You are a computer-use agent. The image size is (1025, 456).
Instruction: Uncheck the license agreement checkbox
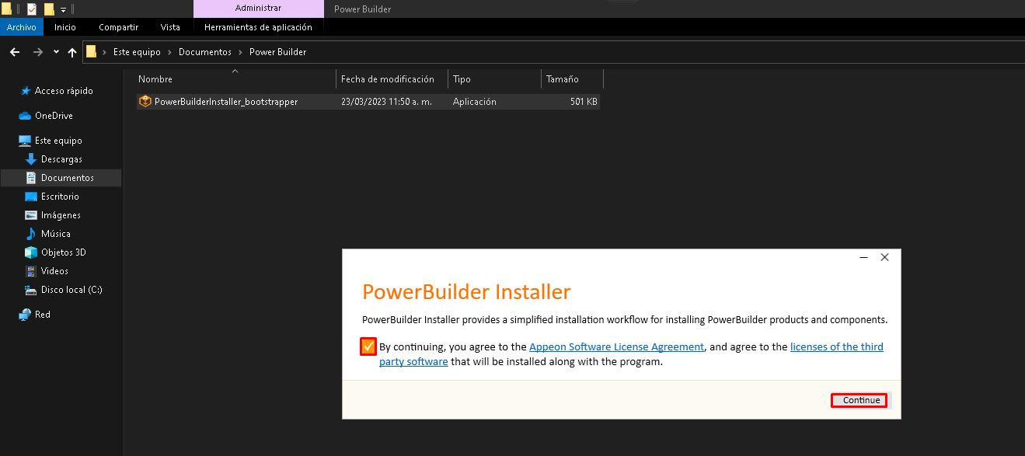coord(368,346)
